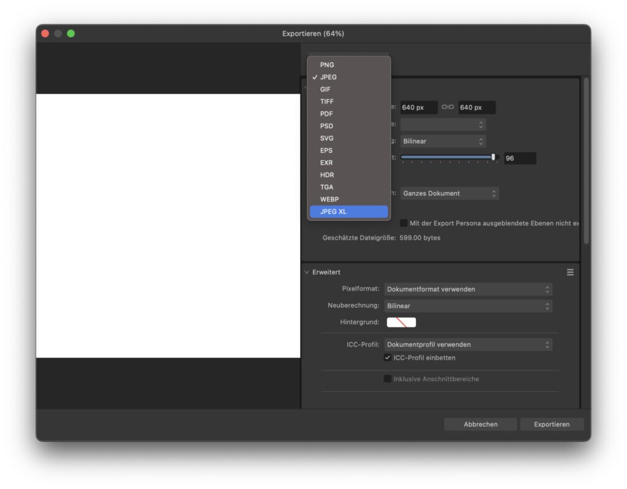Click the Exportieren button
This screenshot has height=489, width=627.
click(x=552, y=424)
